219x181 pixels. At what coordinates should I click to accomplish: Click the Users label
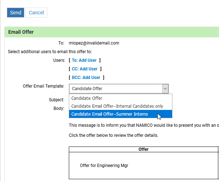pos(59,60)
